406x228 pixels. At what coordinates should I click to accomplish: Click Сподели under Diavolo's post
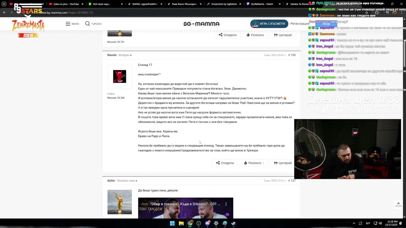pos(225,163)
